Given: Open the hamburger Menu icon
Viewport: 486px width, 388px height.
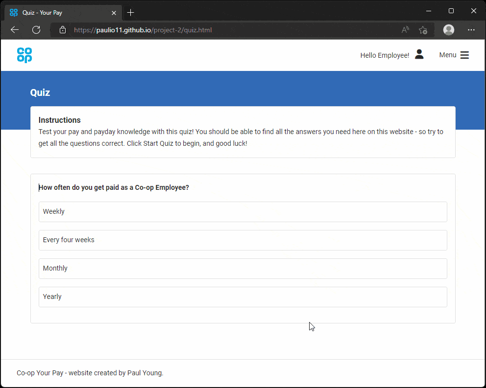Looking at the screenshot, I should [464, 55].
